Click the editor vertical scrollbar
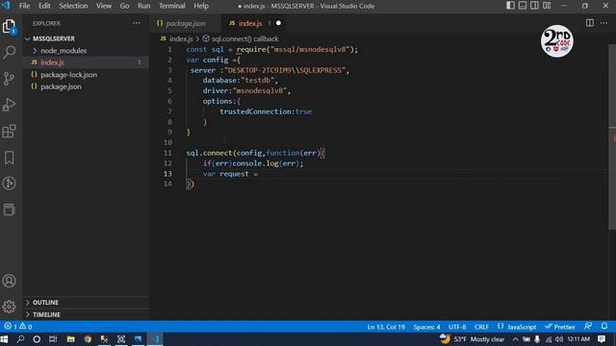 click(x=612, y=137)
